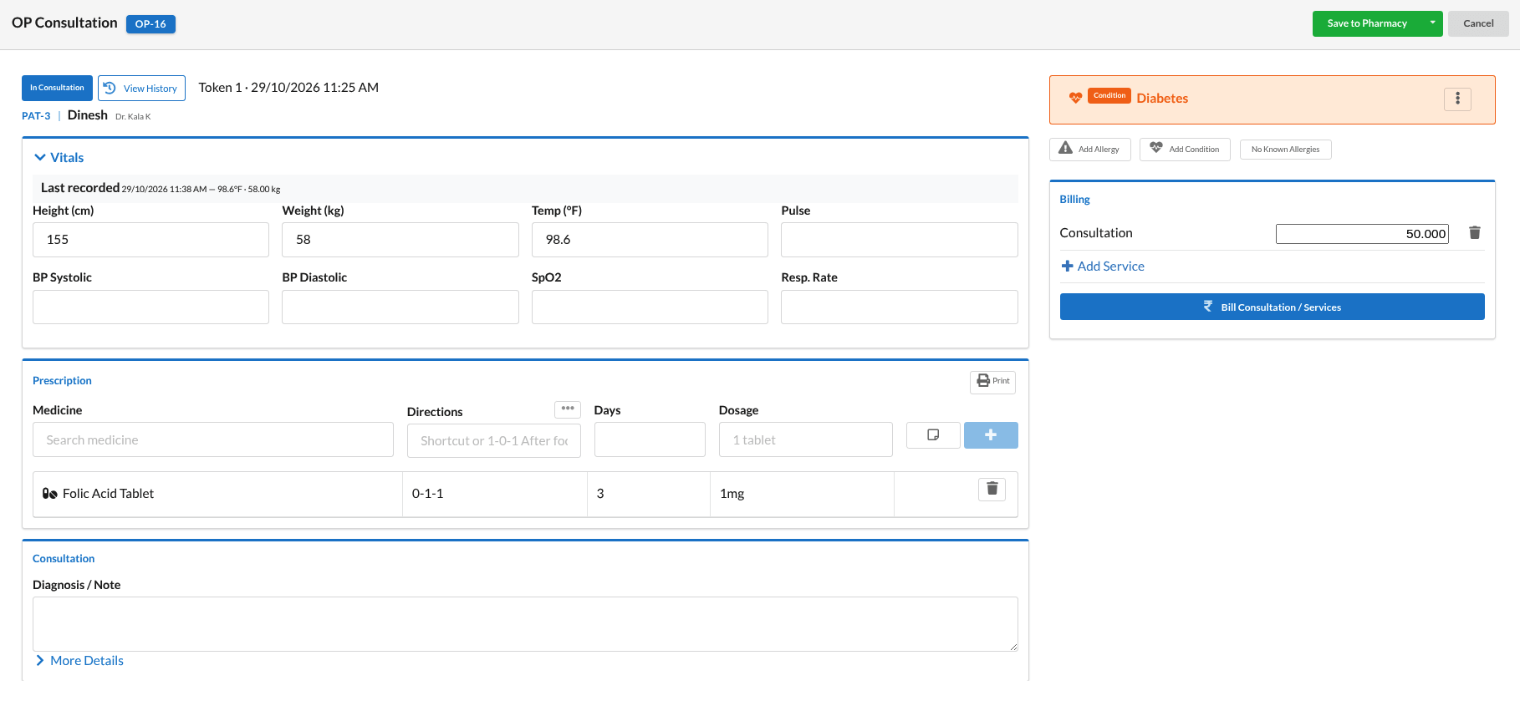
Task: Click the Days input field
Action: (x=650, y=439)
